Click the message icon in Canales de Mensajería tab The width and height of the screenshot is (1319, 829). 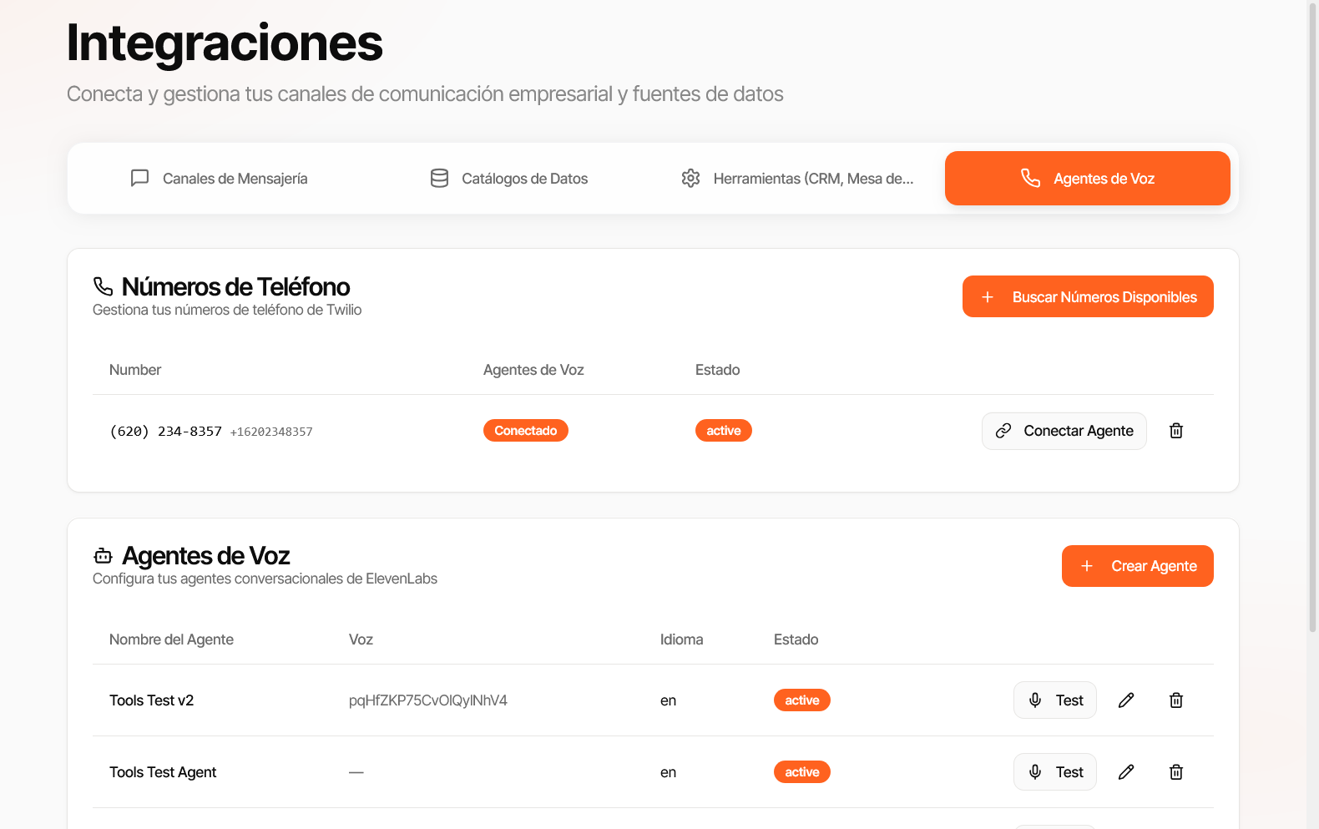click(140, 179)
